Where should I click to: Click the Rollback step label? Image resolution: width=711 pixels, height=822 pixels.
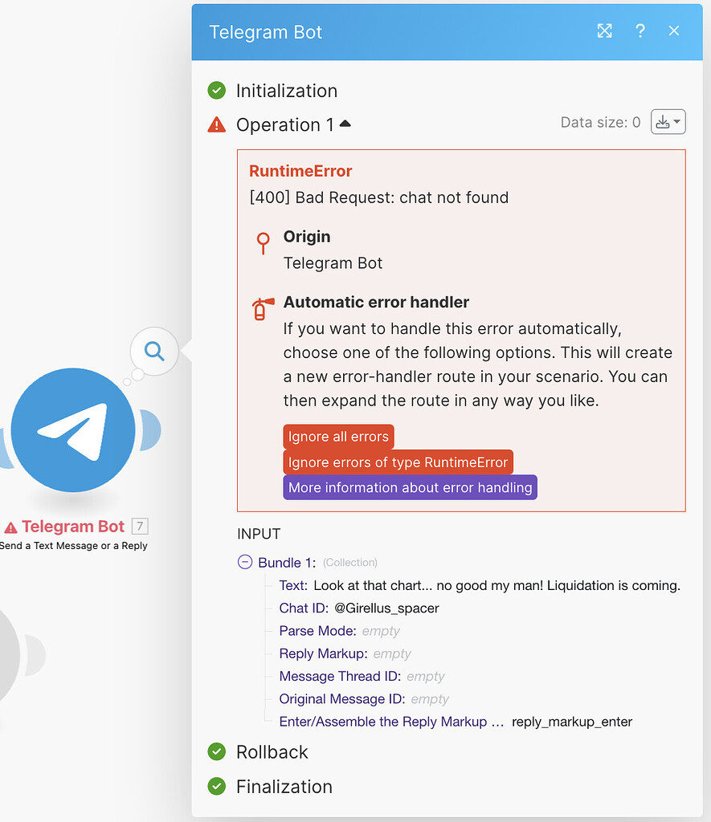click(272, 751)
